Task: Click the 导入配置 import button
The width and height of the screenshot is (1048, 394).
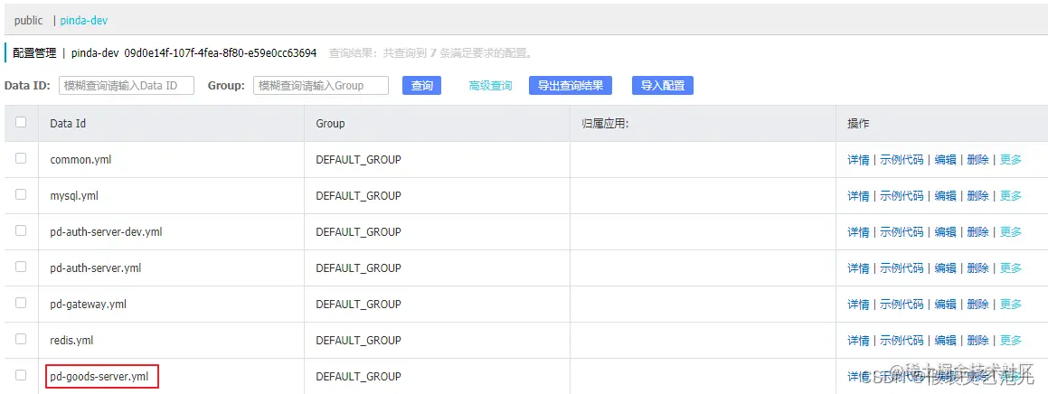Action: 663,86
